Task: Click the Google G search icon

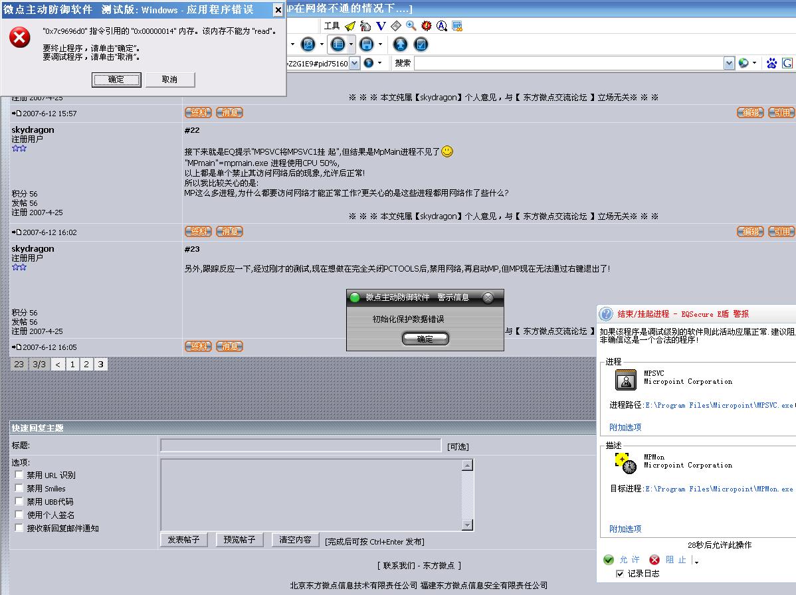Action: (x=787, y=63)
